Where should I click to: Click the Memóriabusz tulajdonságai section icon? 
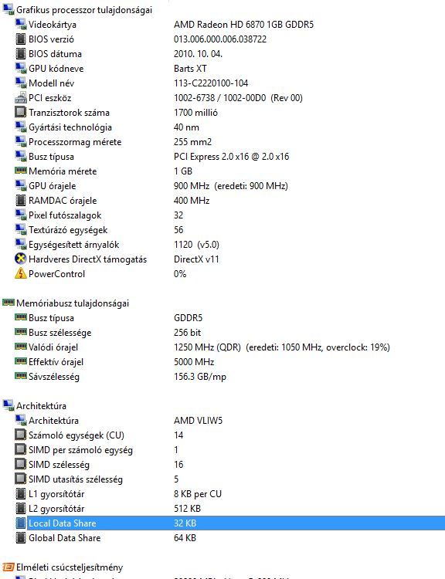8,303
